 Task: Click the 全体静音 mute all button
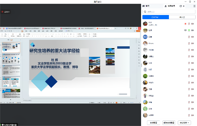pos(153,122)
